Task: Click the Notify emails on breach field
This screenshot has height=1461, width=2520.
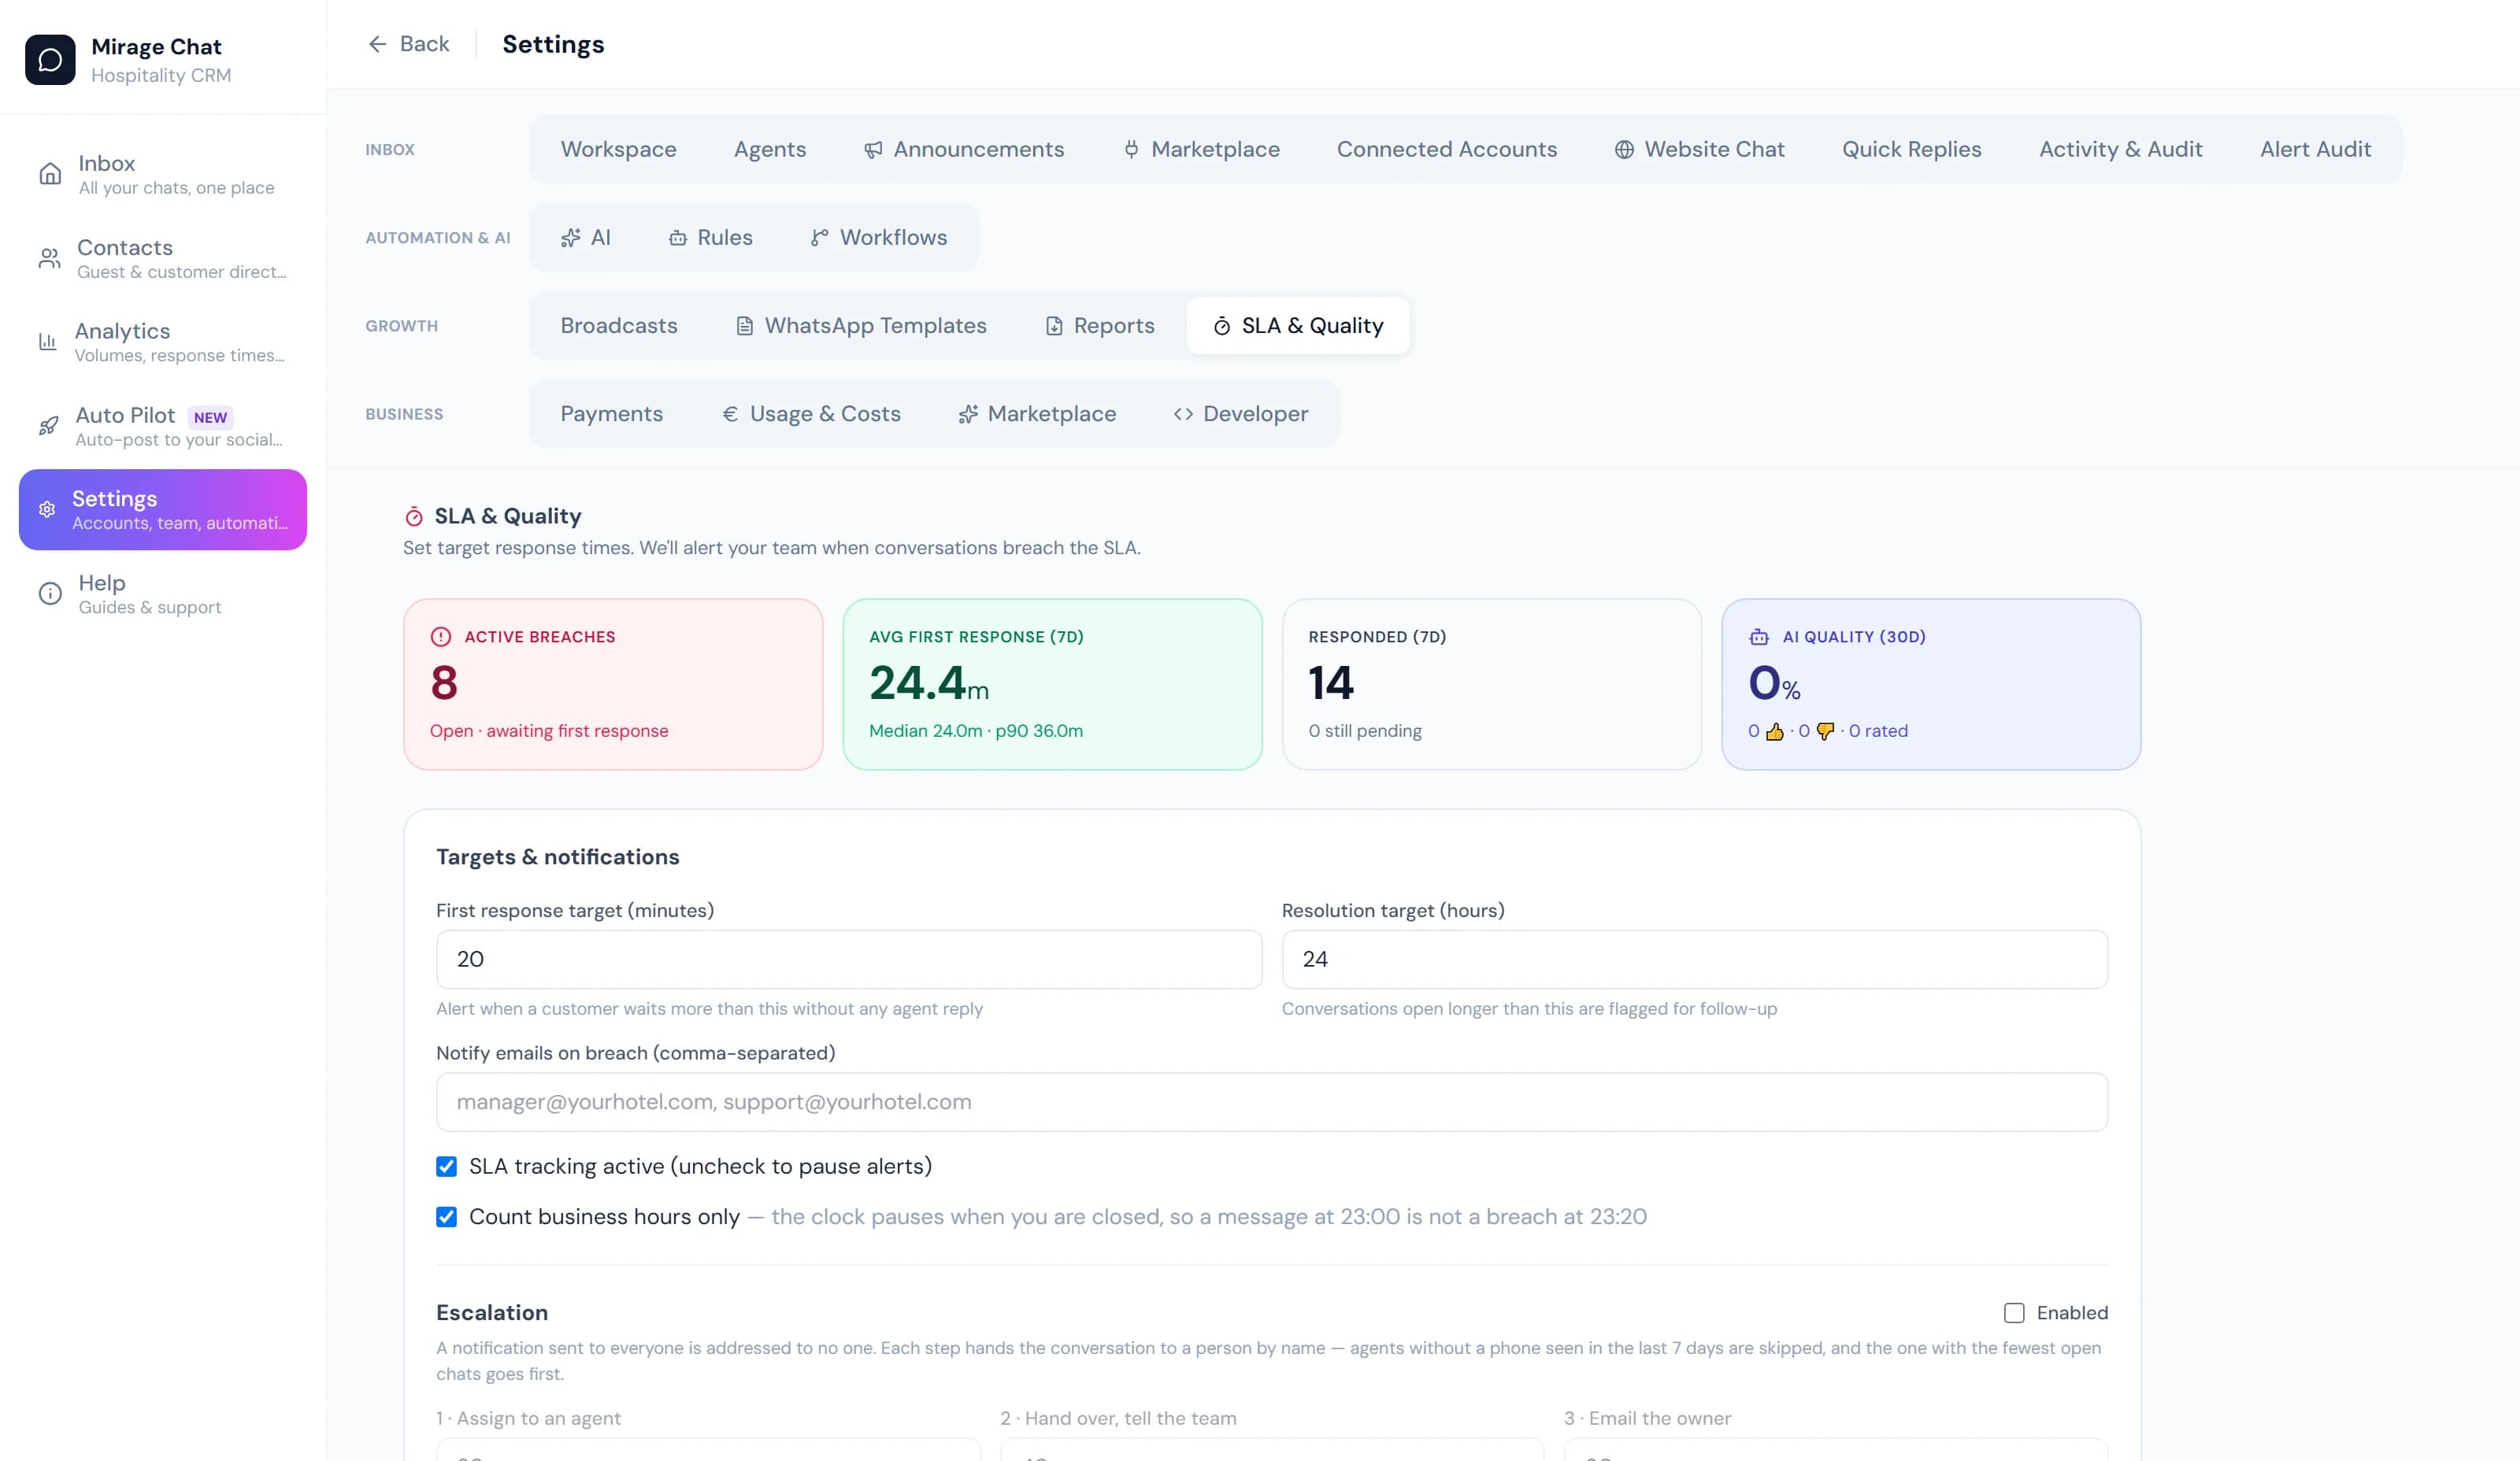Action: (x=1272, y=1102)
